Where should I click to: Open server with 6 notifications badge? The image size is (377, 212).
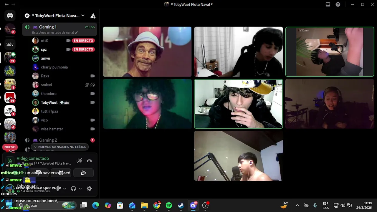click(10, 124)
